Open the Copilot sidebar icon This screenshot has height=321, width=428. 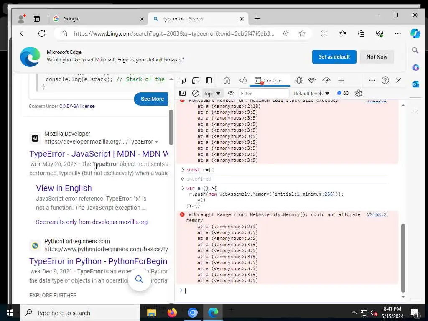415,33
